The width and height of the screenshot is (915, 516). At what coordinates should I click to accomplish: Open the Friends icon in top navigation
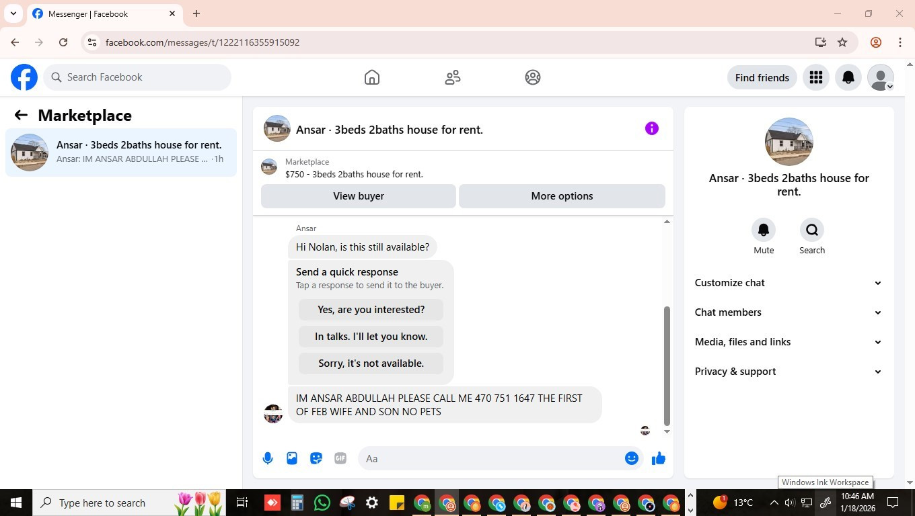[453, 77]
